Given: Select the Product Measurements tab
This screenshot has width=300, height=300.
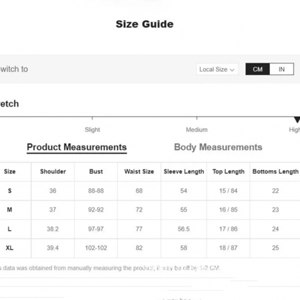Looking at the screenshot, I should 77,147.
